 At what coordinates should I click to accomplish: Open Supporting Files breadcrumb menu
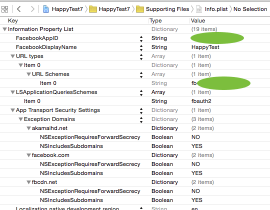(x=167, y=9)
